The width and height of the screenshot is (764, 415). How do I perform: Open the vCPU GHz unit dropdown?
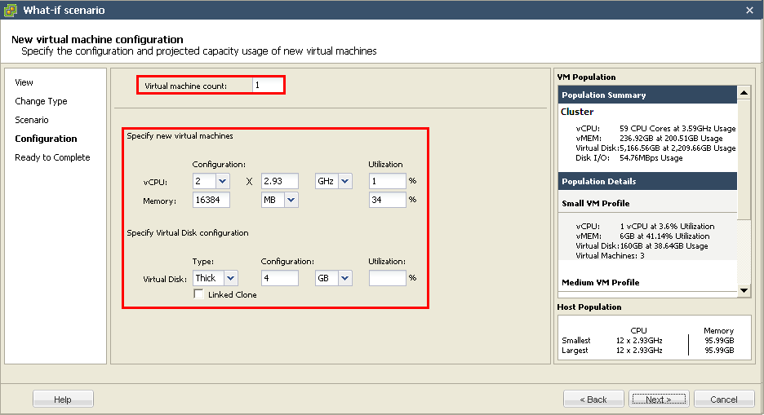(x=345, y=181)
